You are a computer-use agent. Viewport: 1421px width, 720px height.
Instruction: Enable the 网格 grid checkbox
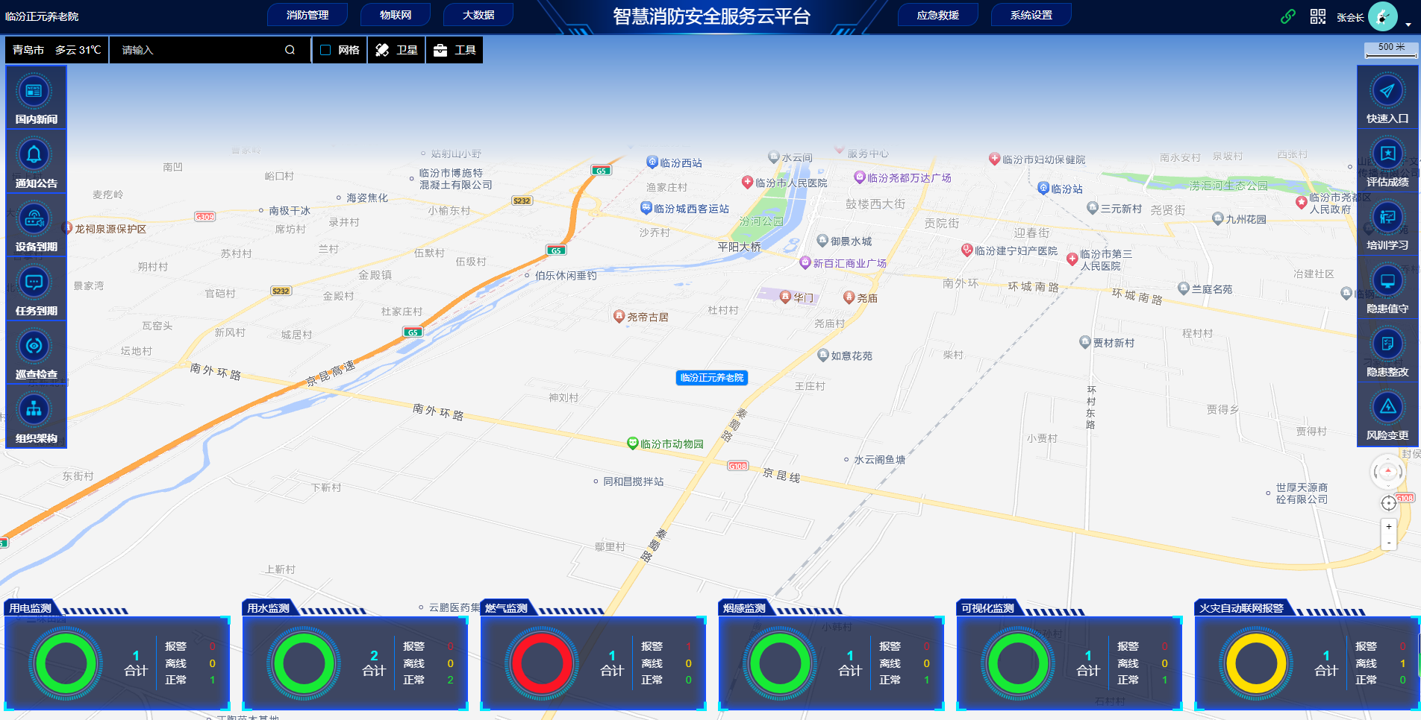coord(325,50)
